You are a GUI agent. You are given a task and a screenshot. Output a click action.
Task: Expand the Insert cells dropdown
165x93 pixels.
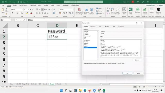click(103, 9)
